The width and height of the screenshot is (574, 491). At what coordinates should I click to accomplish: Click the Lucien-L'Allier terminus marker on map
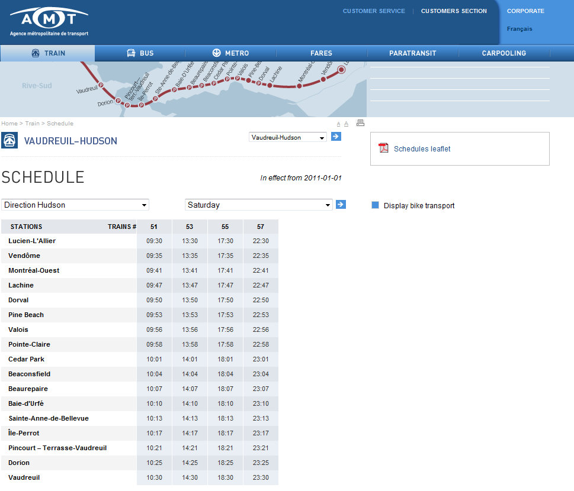click(x=342, y=69)
